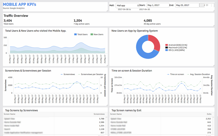The width and height of the screenshot is (218, 136).
Task: Click the 2017-04-30 comparison date text
Action: coord(145,9)
